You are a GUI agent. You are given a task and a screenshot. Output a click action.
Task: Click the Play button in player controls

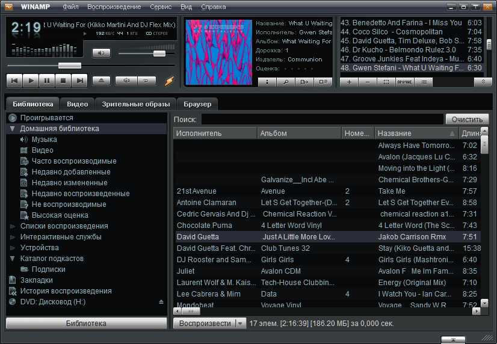point(31,80)
